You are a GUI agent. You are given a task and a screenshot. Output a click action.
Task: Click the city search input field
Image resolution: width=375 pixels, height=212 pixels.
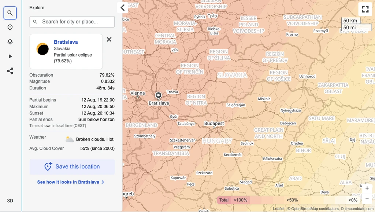(72, 22)
